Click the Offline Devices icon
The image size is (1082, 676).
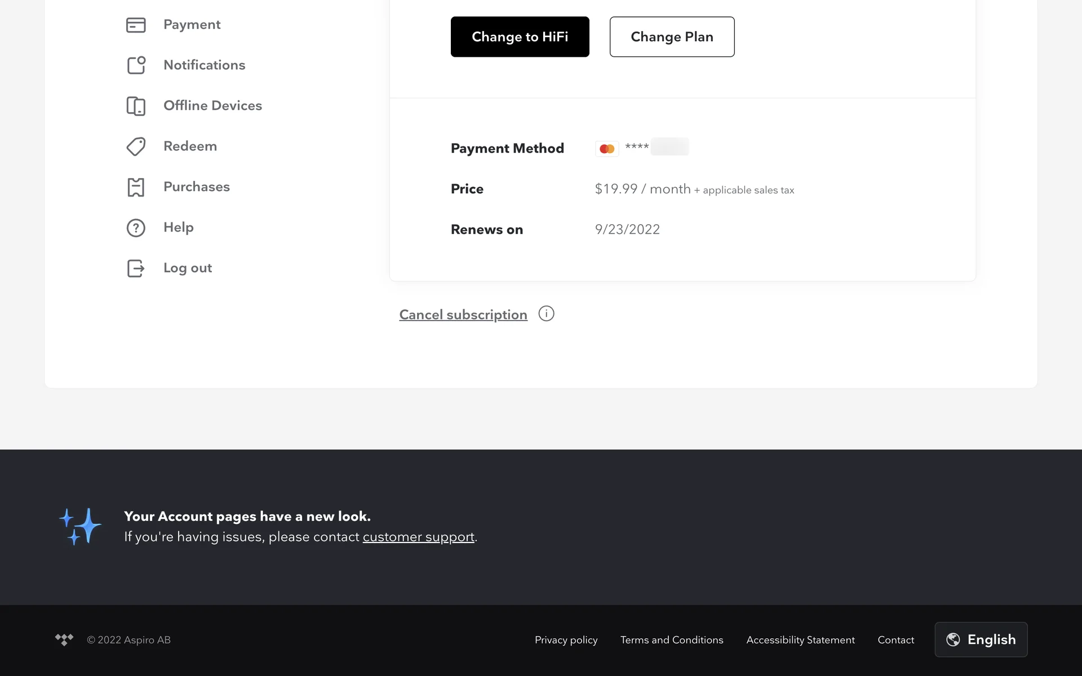pos(136,106)
